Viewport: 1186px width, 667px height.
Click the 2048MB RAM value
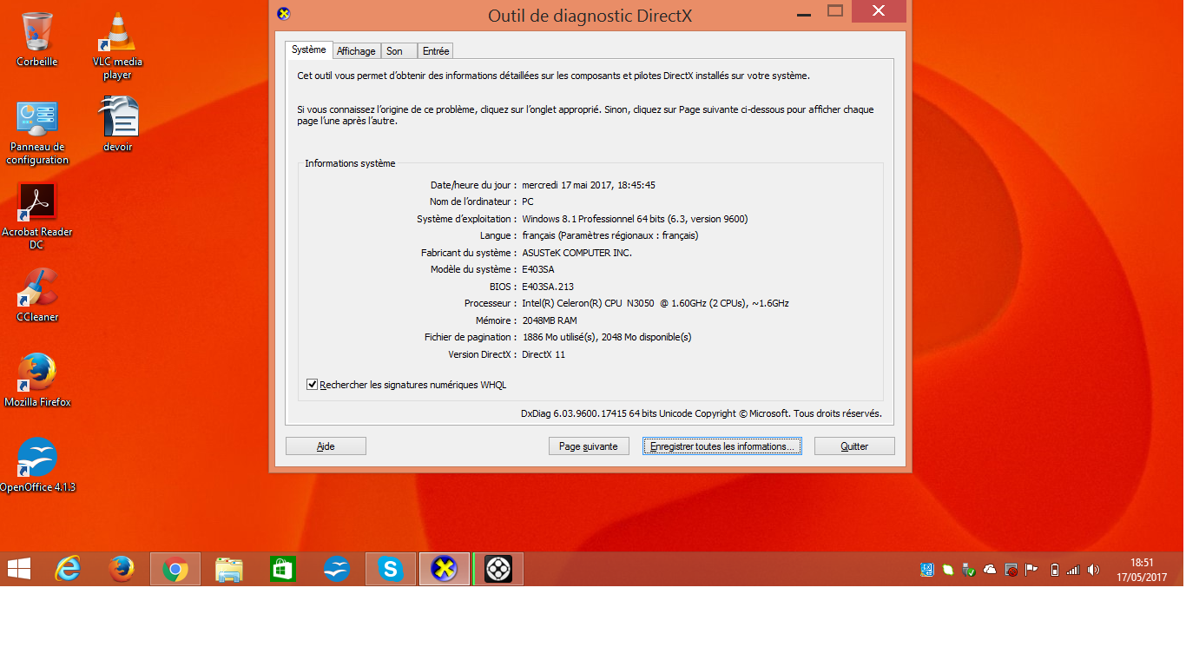click(x=550, y=320)
